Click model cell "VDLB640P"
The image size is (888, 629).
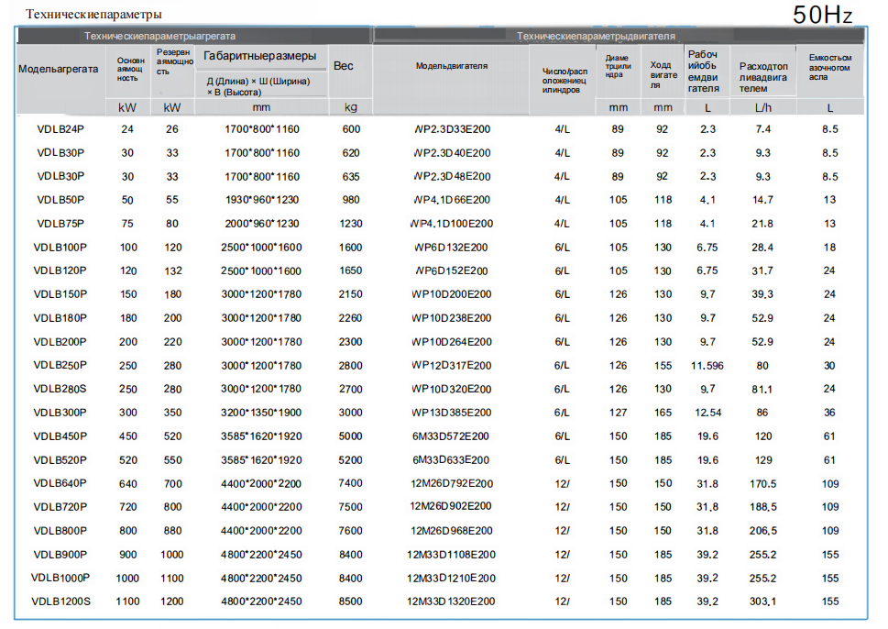pos(60,484)
